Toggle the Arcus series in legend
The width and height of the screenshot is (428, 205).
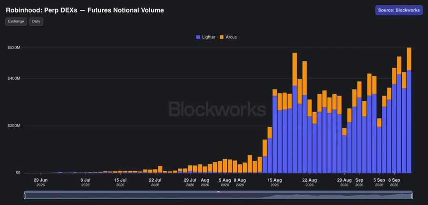pos(228,37)
